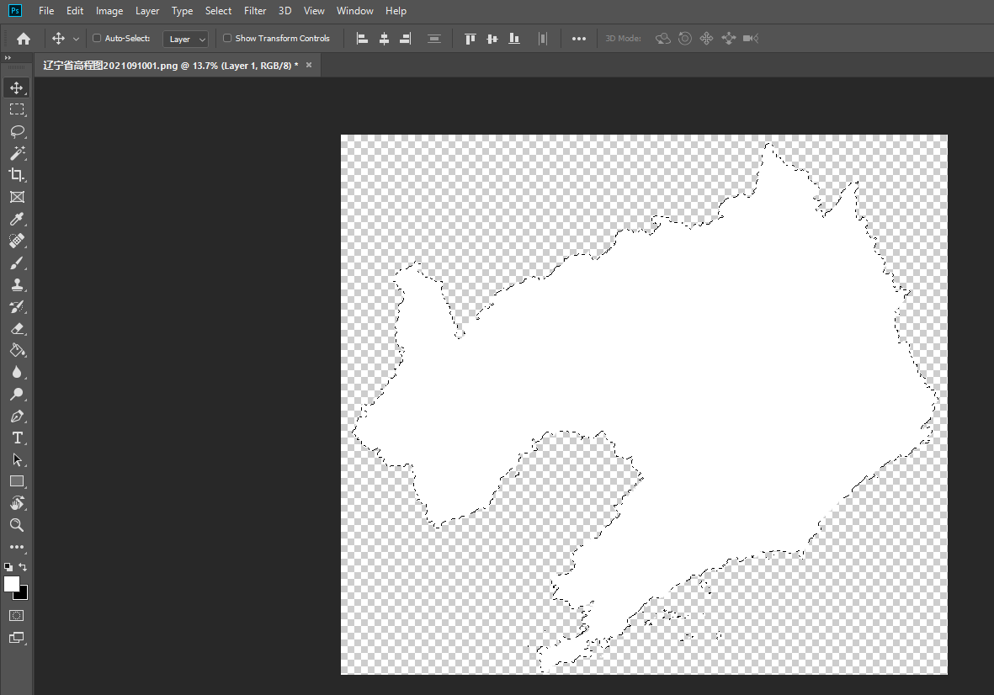Open the Filter menu
The width and height of the screenshot is (994, 695).
tap(255, 11)
